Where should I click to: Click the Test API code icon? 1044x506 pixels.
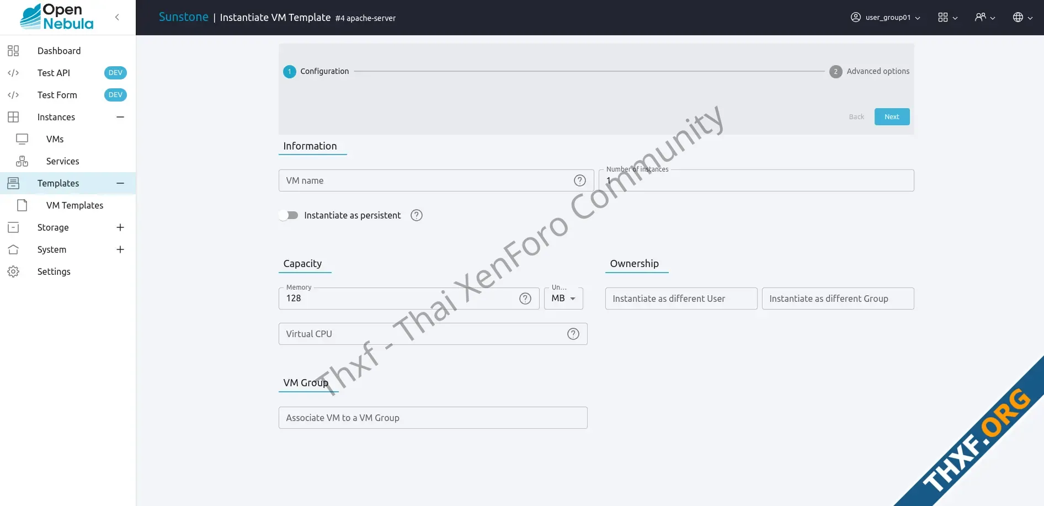tap(13, 73)
